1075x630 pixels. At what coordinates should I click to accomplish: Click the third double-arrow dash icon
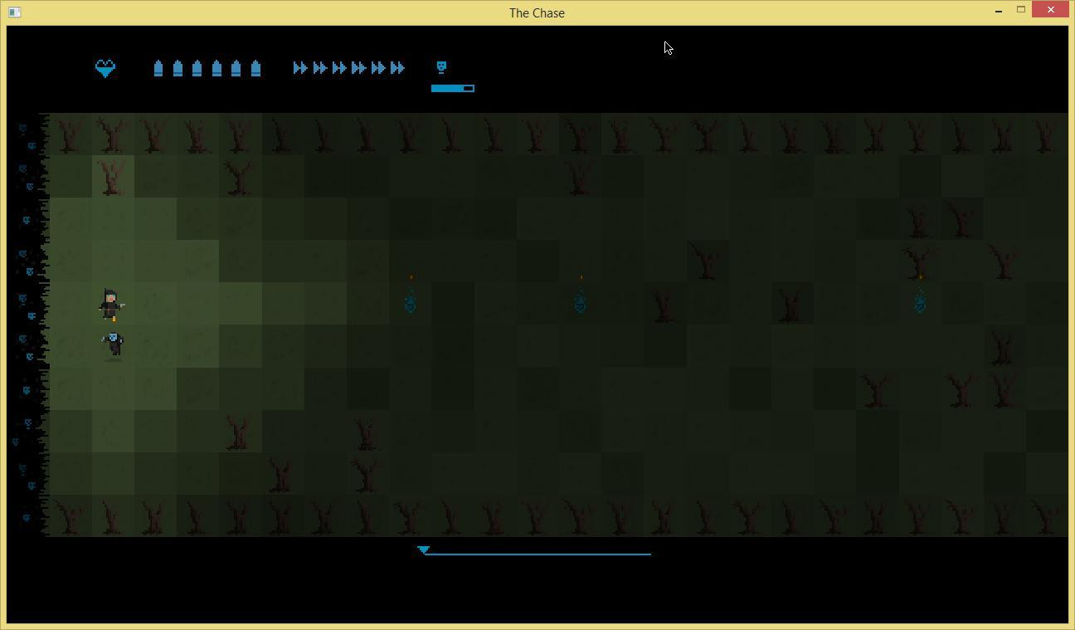pos(339,68)
